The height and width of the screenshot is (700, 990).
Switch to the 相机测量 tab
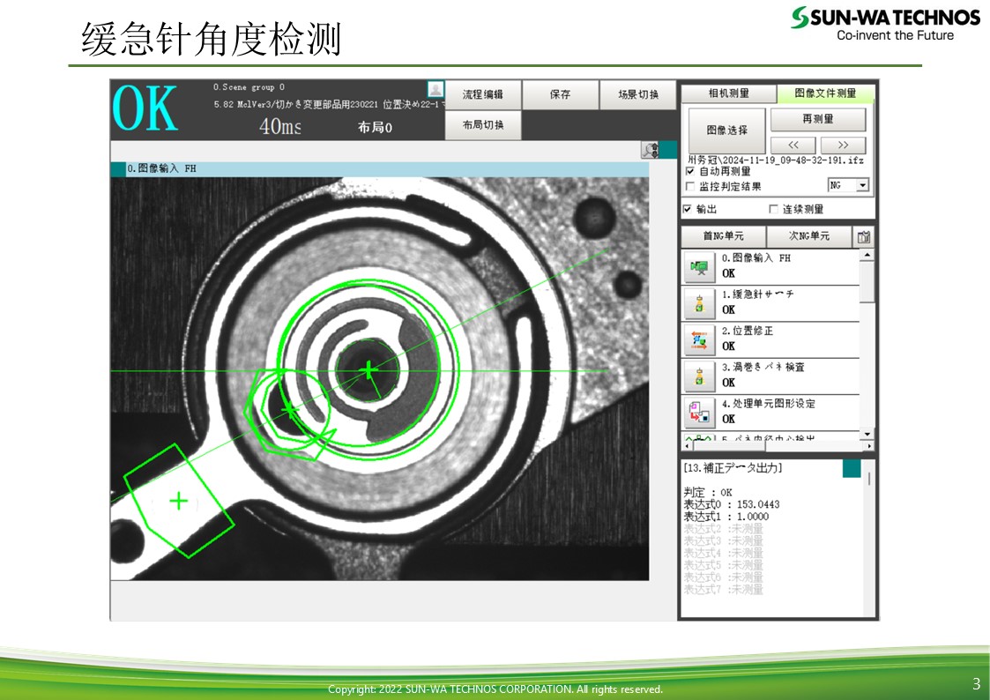728,93
